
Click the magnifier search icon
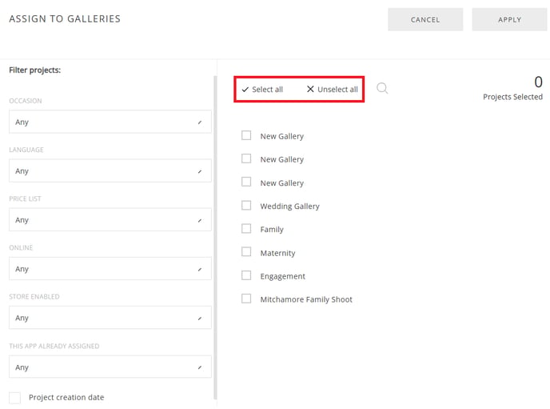click(x=382, y=88)
